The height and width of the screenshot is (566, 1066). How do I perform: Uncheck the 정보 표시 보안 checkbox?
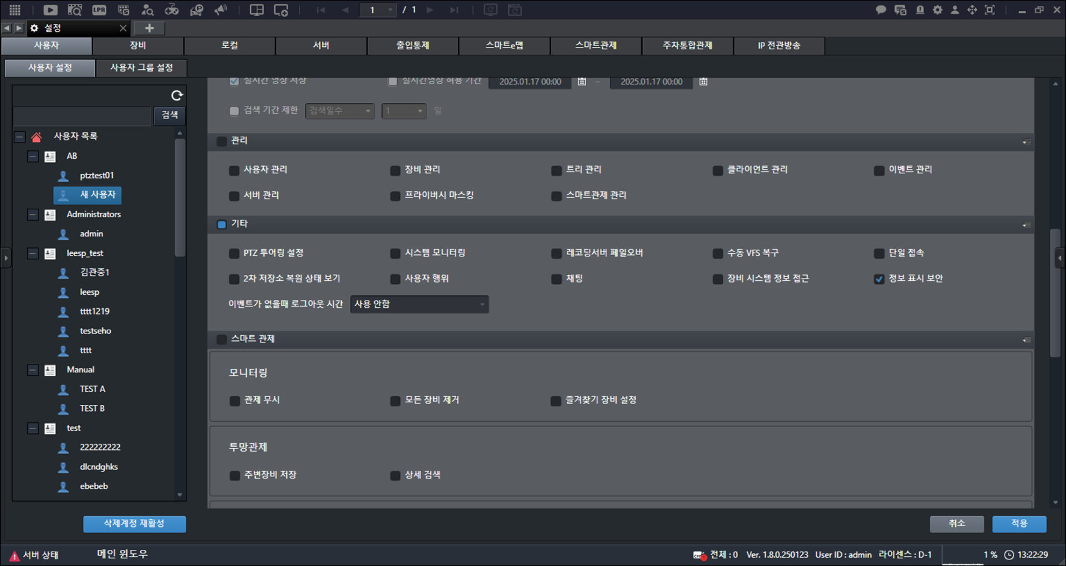[x=879, y=279]
